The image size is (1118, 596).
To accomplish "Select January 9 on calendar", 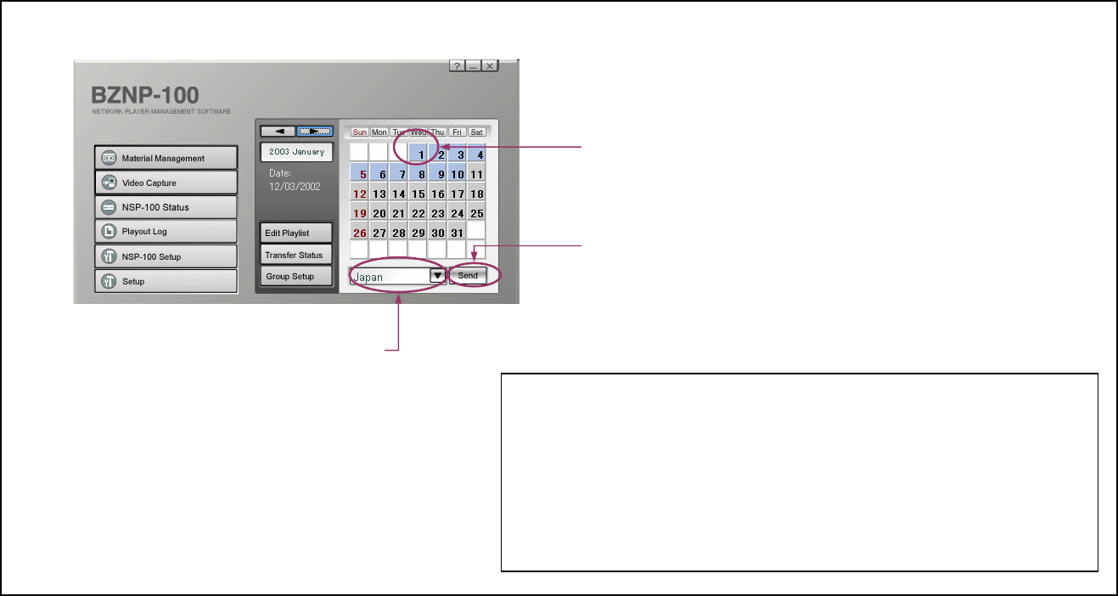I will [438, 171].
